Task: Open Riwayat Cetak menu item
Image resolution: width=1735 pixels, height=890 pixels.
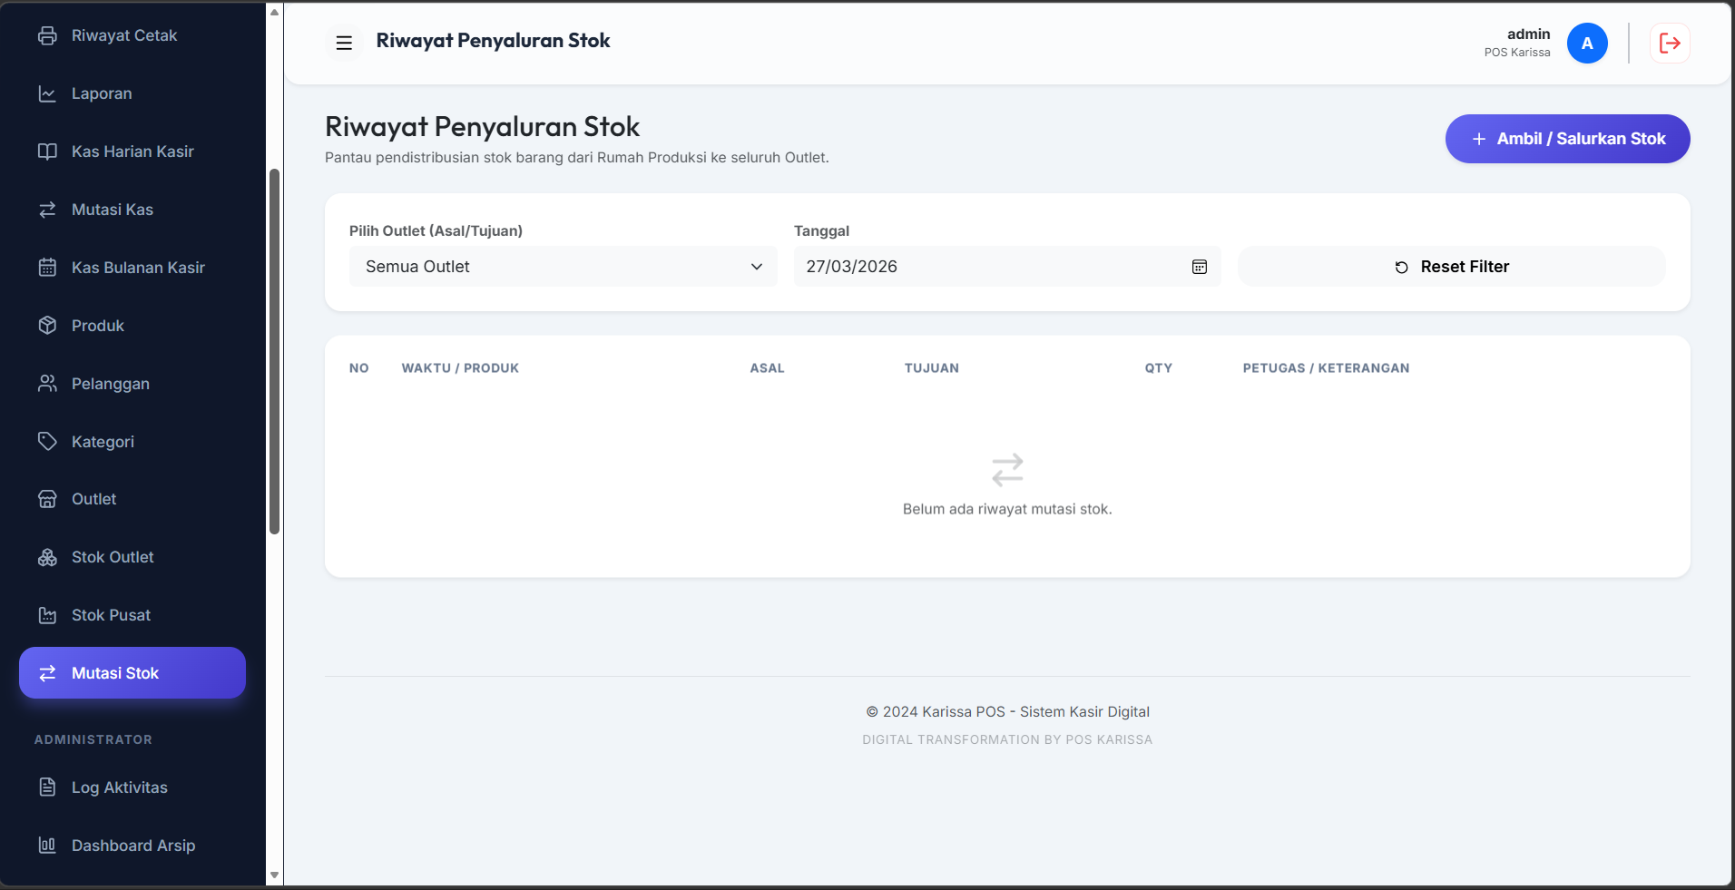Action: click(x=132, y=35)
